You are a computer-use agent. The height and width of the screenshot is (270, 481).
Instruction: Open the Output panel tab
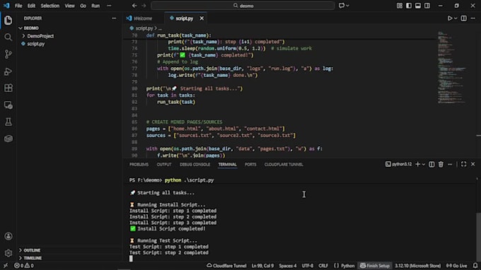pyautogui.click(x=164, y=164)
